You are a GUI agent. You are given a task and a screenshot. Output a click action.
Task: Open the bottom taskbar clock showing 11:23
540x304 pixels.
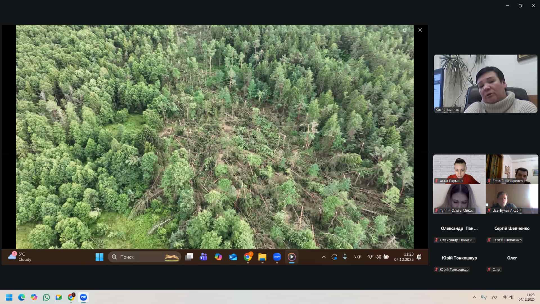[x=526, y=297]
